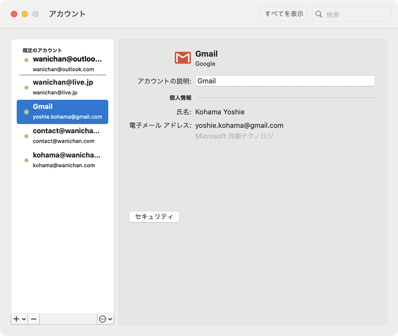This screenshot has height=336, width=398.
Task: Click the 電子メール アドレス label
Action: (160, 126)
